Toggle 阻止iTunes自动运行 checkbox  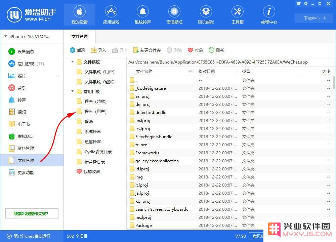click(9, 236)
